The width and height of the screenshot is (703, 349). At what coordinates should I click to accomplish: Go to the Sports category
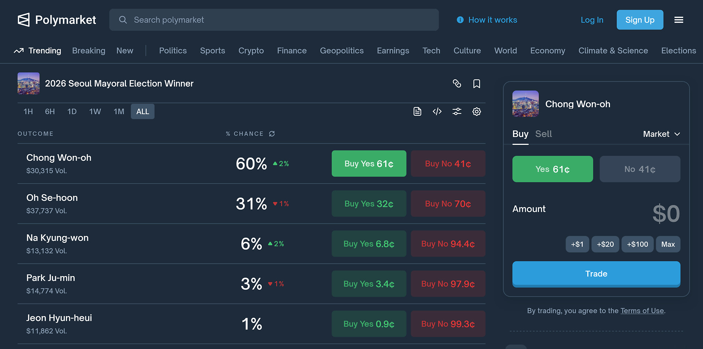(213, 50)
